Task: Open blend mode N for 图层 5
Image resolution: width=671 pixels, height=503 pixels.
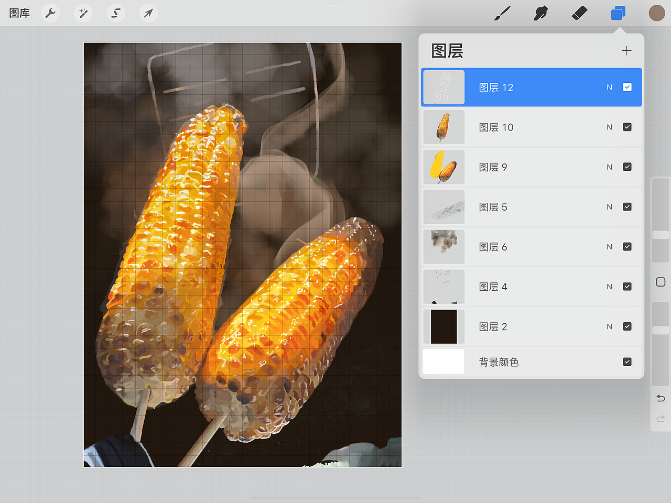Action: tap(609, 207)
